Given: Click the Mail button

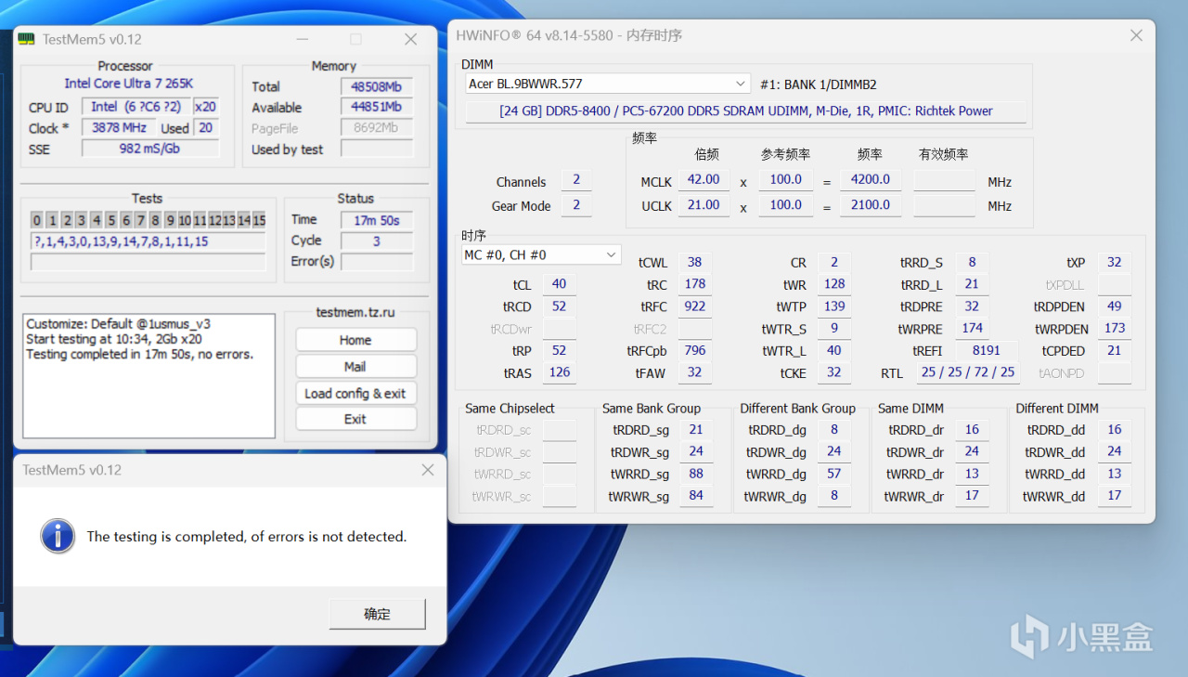Looking at the screenshot, I should coord(355,367).
